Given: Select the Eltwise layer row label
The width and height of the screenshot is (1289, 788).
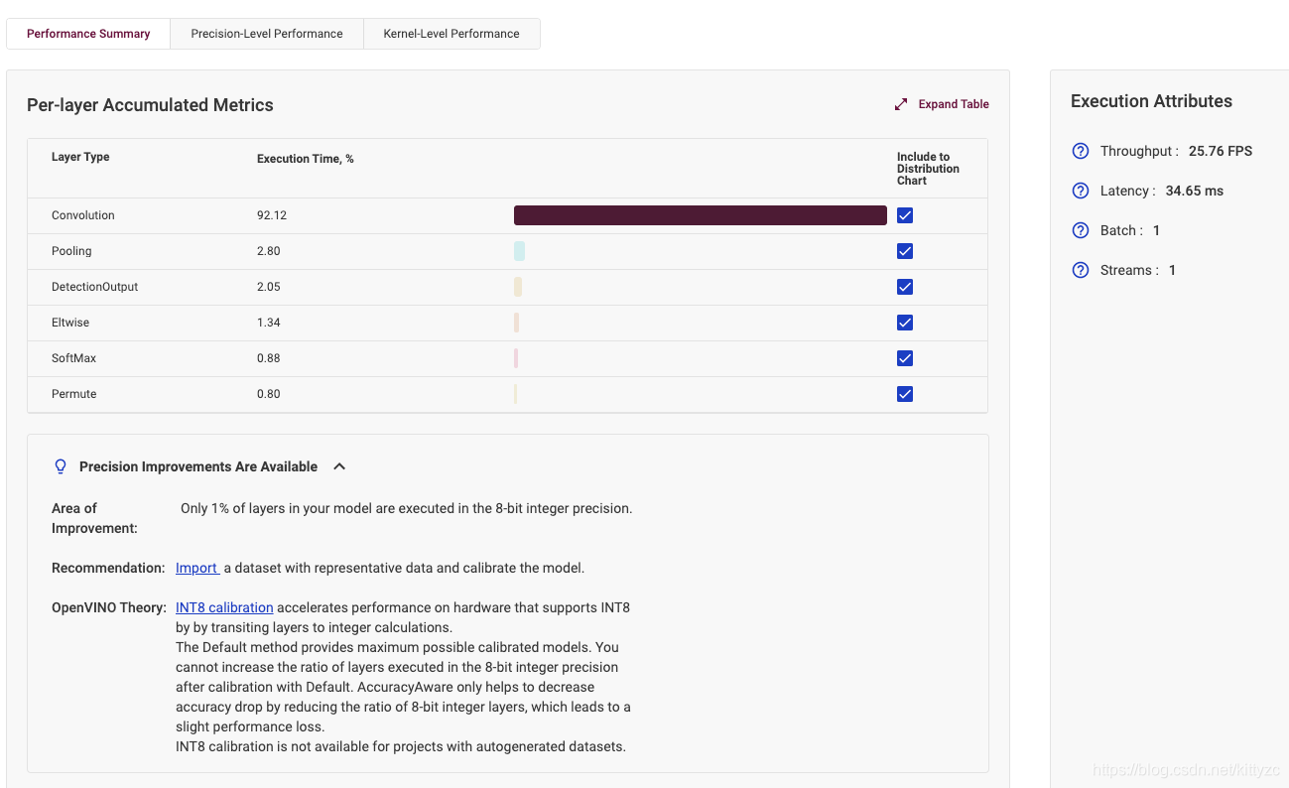Looking at the screenshot, I should click(x=70, y=323).
